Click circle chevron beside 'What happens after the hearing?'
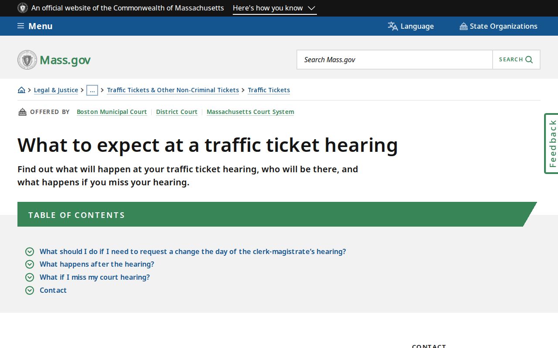 30,264
